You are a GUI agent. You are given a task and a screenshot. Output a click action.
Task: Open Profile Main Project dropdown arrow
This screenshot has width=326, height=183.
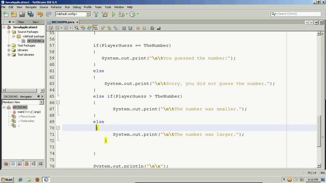point(138,14)
